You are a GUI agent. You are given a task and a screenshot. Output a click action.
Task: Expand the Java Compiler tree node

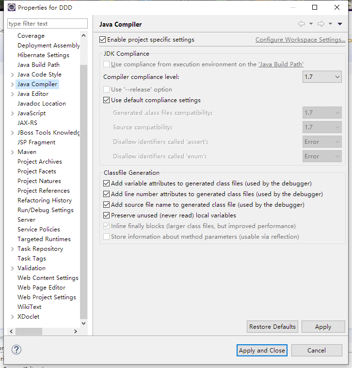tap(13, 84)
